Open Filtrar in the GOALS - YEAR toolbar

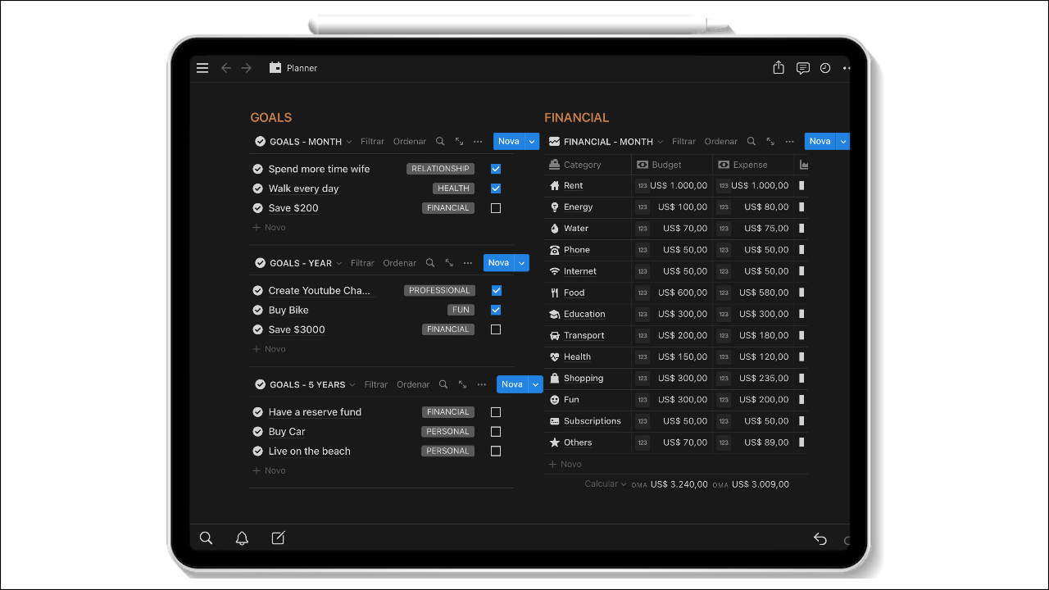pyautogui.click(x=361, y=263)
